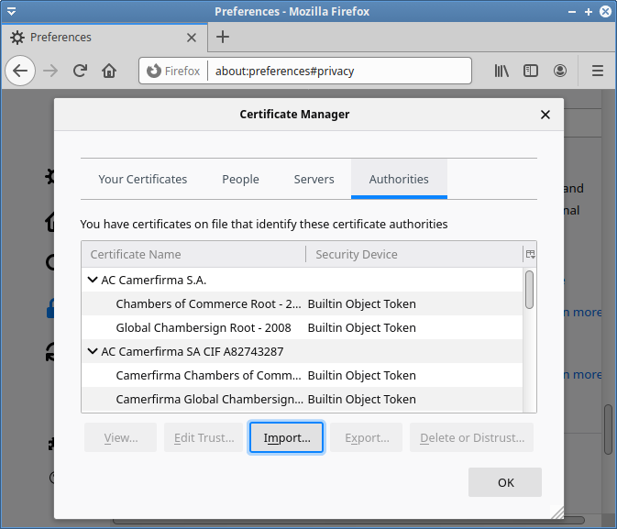
Task: Open the column picker in certificate list
Action: click(530, 254)
